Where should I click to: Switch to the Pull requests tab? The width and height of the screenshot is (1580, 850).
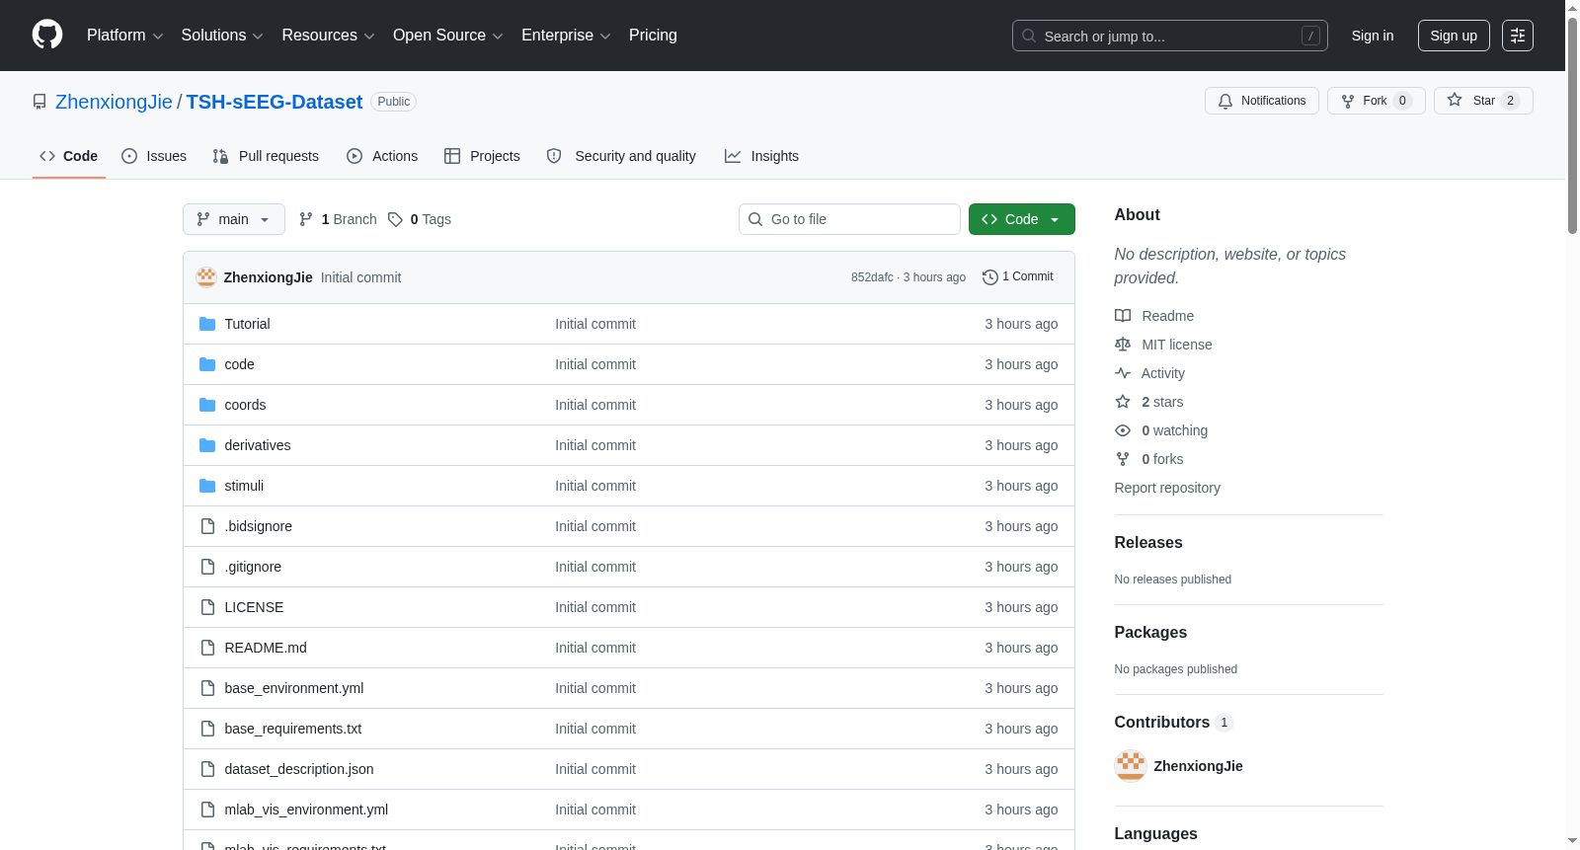coord(266,156)
